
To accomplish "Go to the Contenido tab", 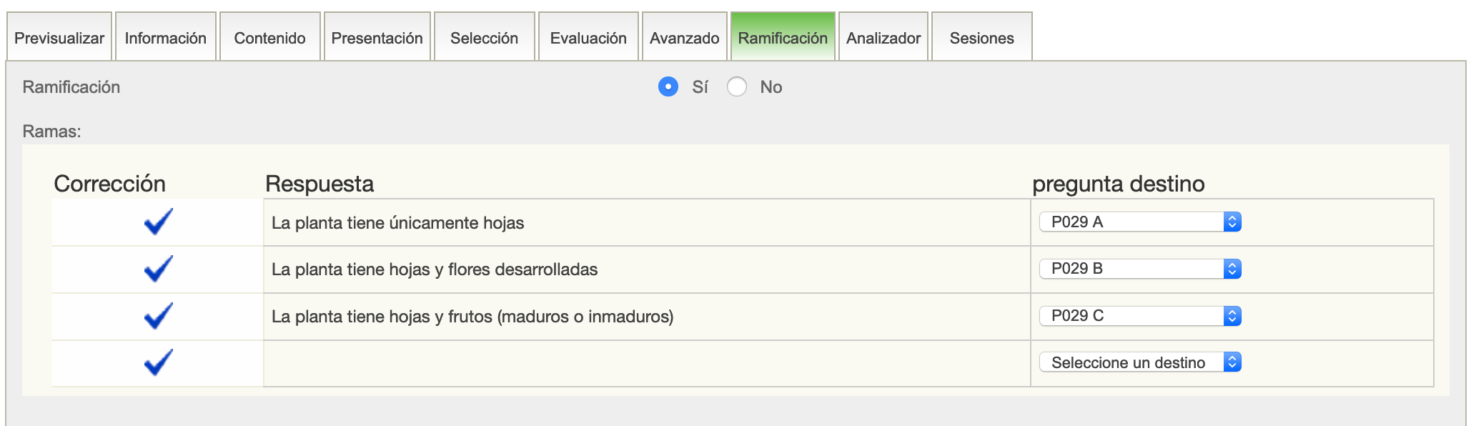I will pyautogui.click(x=269, y=38).
